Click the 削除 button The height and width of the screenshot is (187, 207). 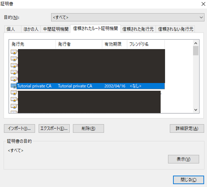tap(88, 128)
